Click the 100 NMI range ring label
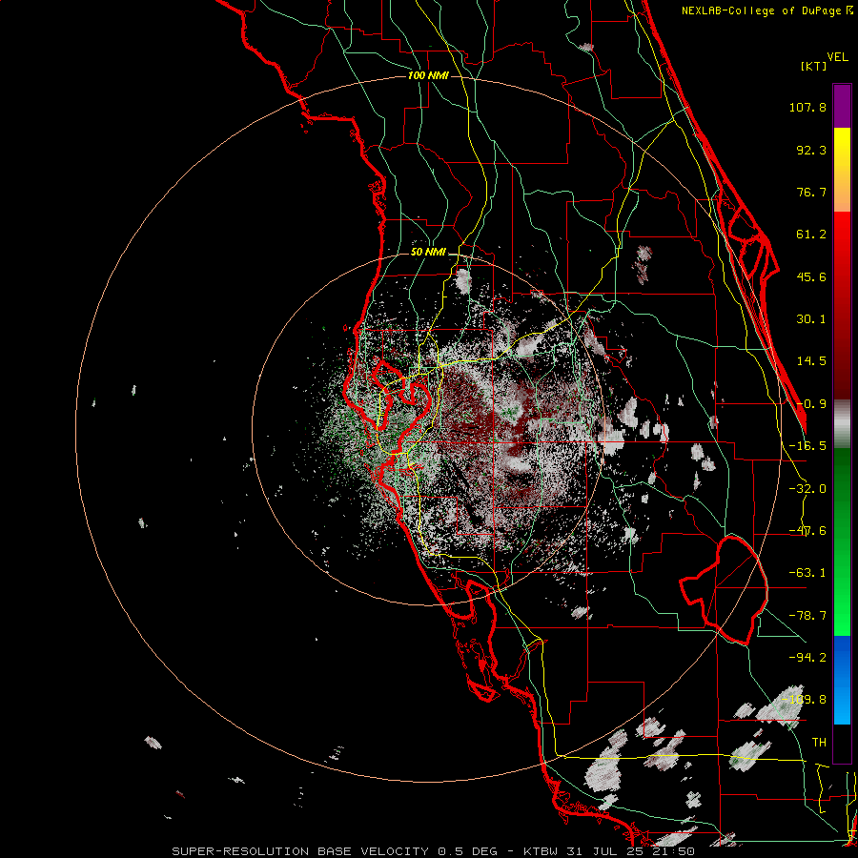Screen dimensions: 858x858 428,75
